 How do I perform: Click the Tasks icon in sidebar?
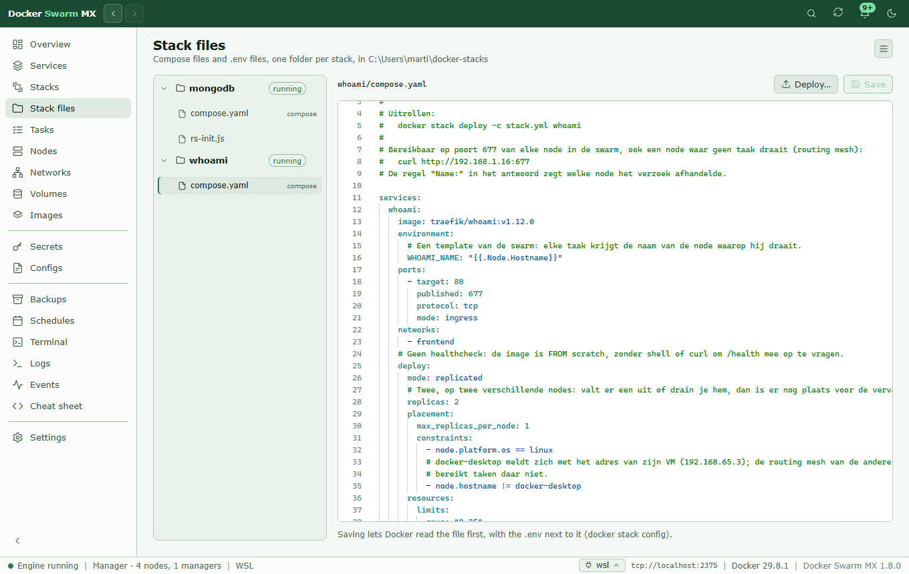point(18,129)
